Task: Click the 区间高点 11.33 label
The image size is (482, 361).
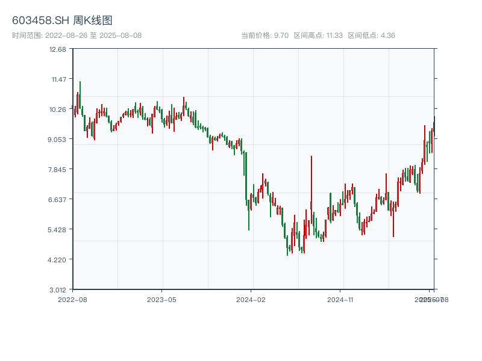Action: pyautogui.click(x=318, y=35)
